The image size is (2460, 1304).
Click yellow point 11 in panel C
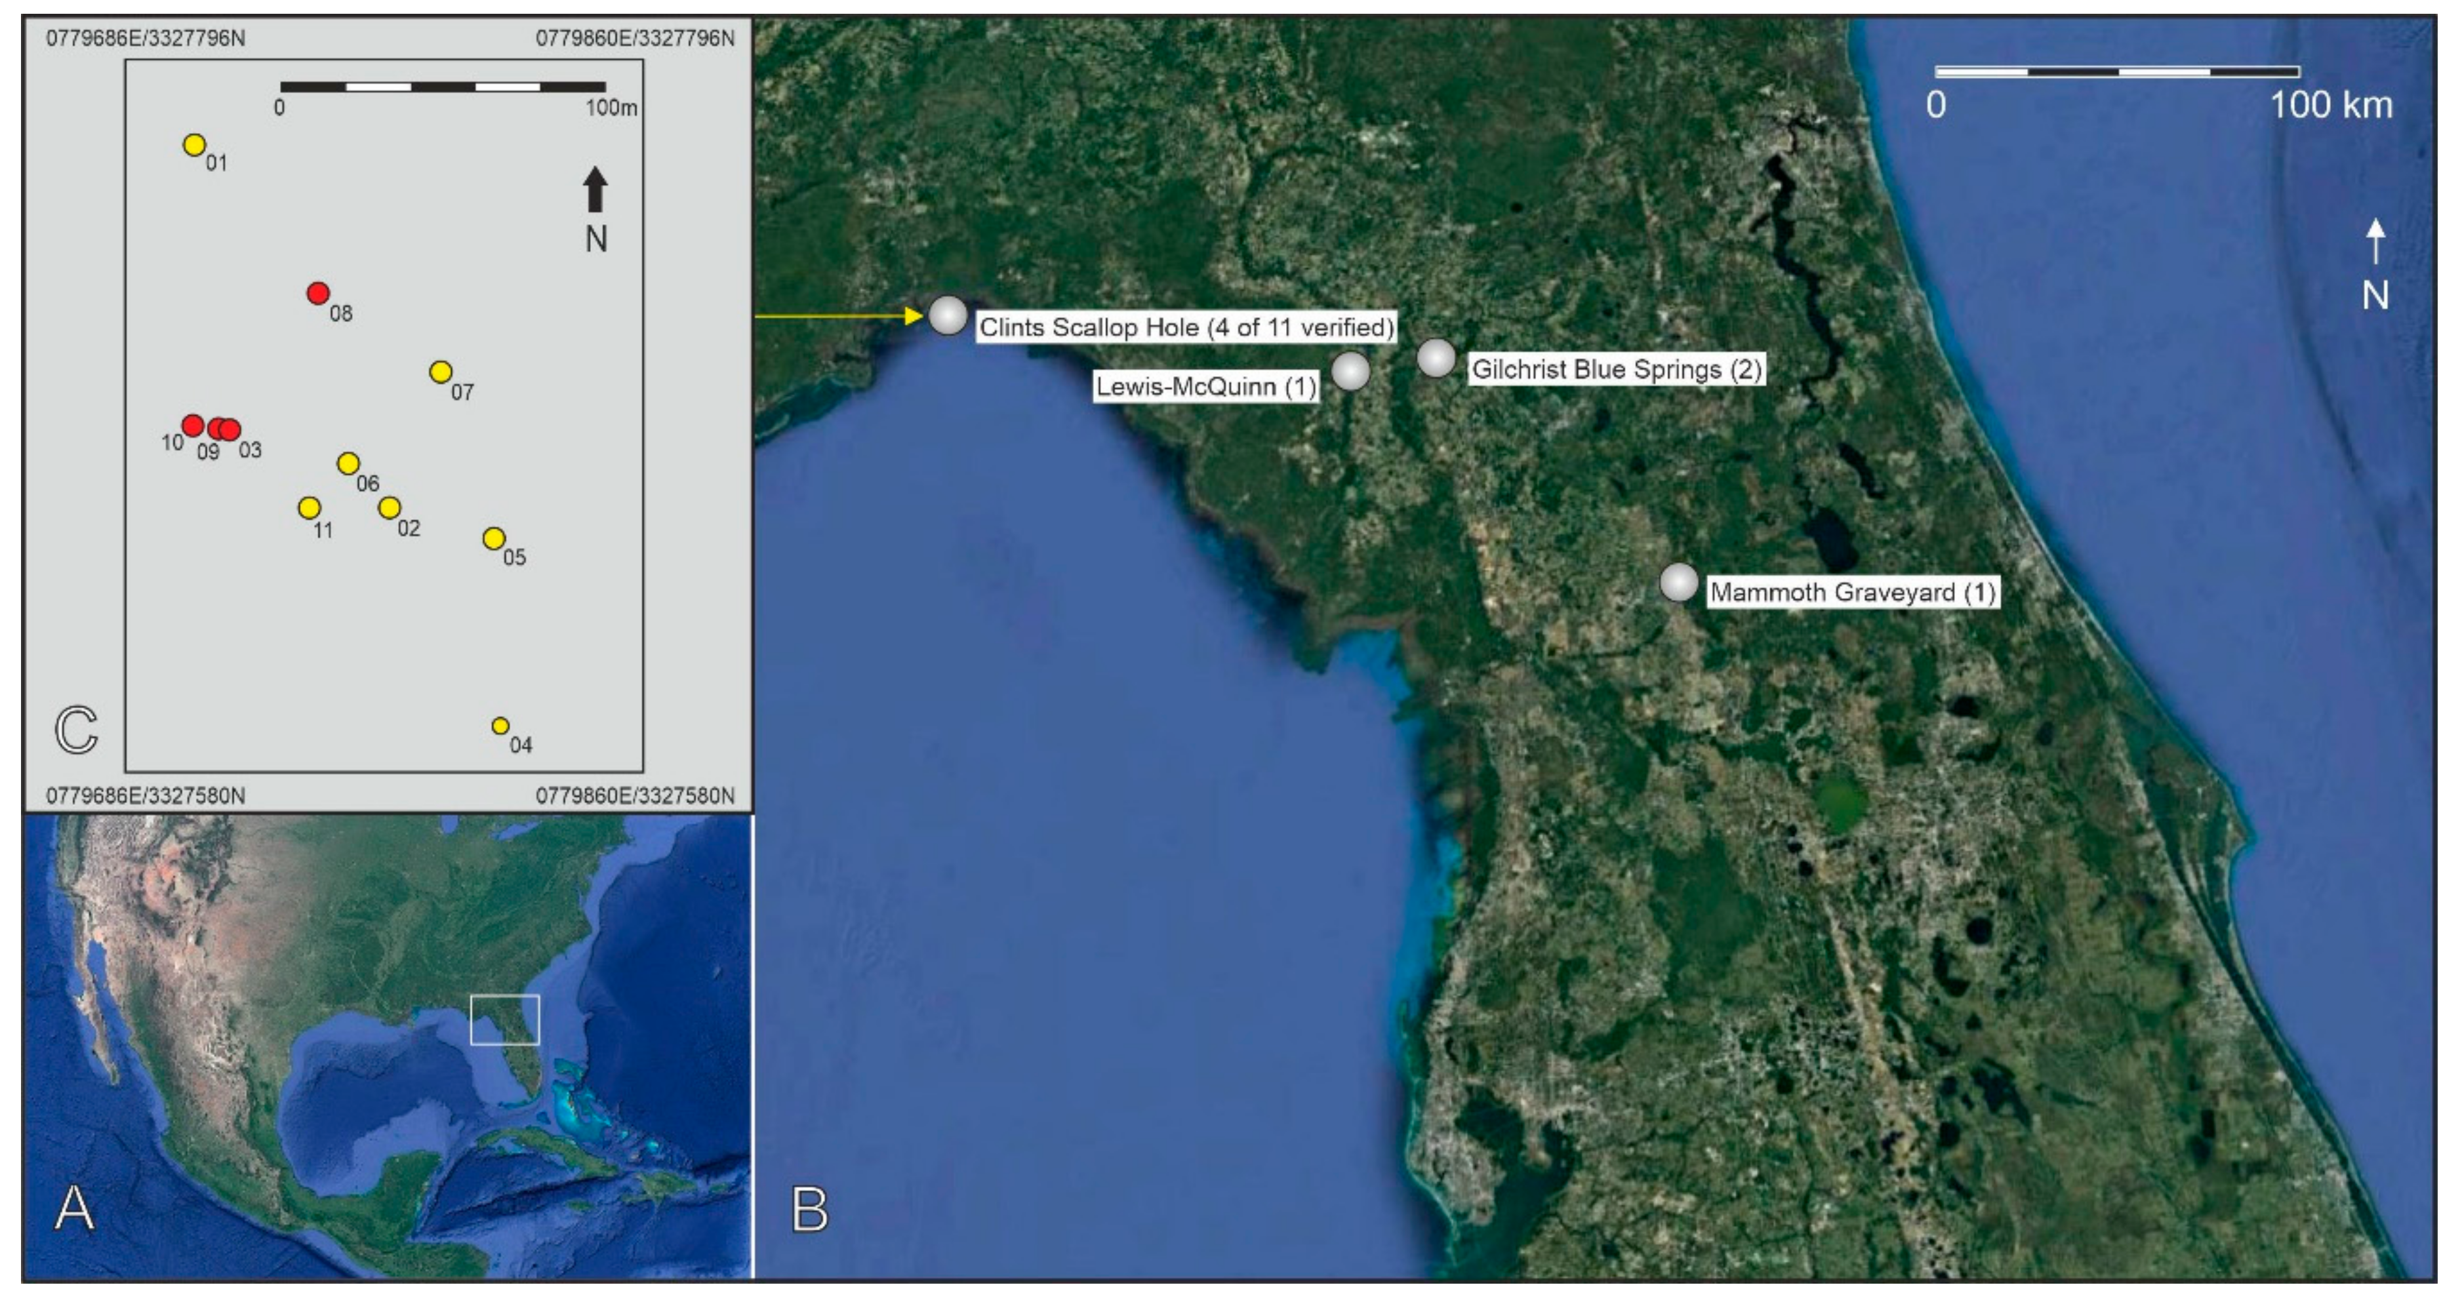(308, 508)
